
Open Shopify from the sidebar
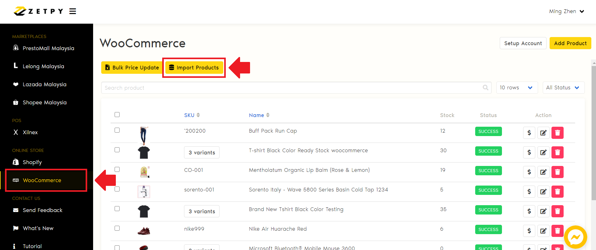tap(32, 162)
